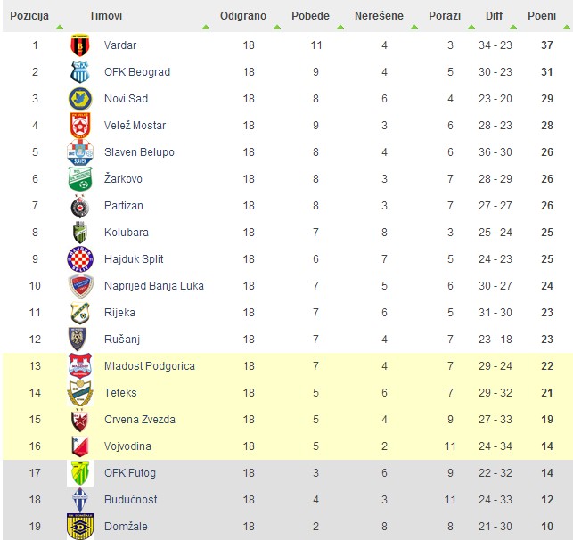
Task: Select the Partizan club crest
Action: 80,206
